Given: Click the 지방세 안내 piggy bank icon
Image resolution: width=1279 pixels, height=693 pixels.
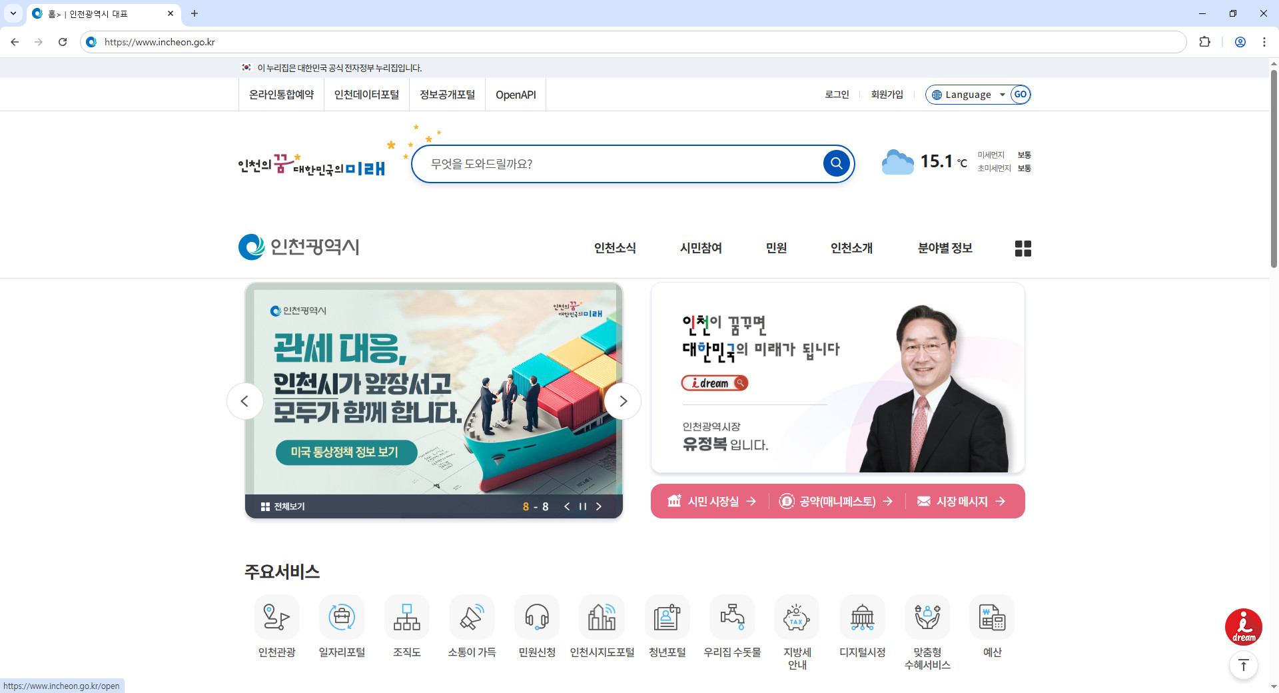Looking at the screenshot, I should [x=797, y=617].
